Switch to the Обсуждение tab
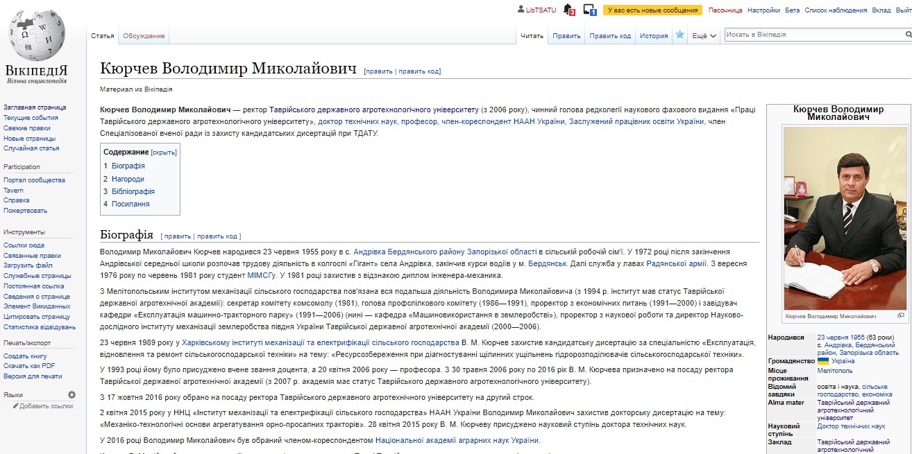 click(x=144, y=35)
